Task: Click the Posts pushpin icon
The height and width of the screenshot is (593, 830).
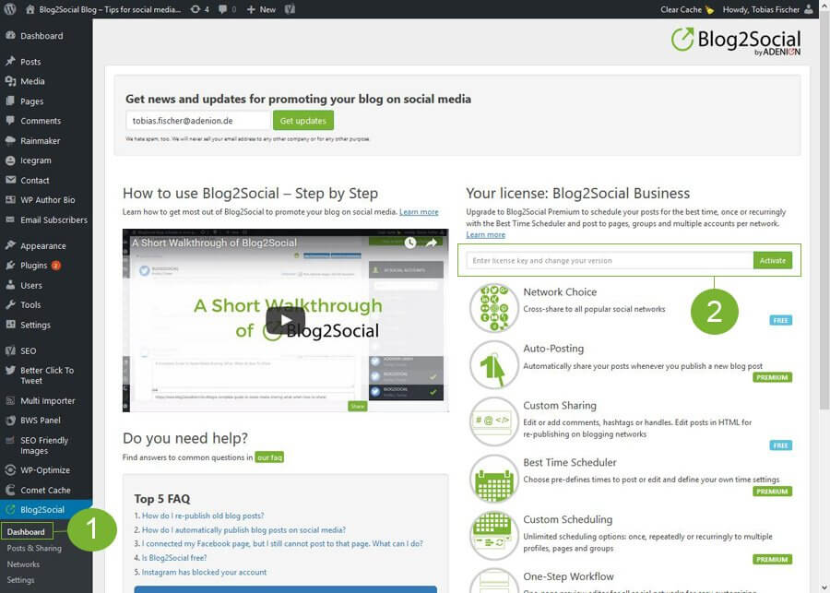Action: tap(10, 62)
